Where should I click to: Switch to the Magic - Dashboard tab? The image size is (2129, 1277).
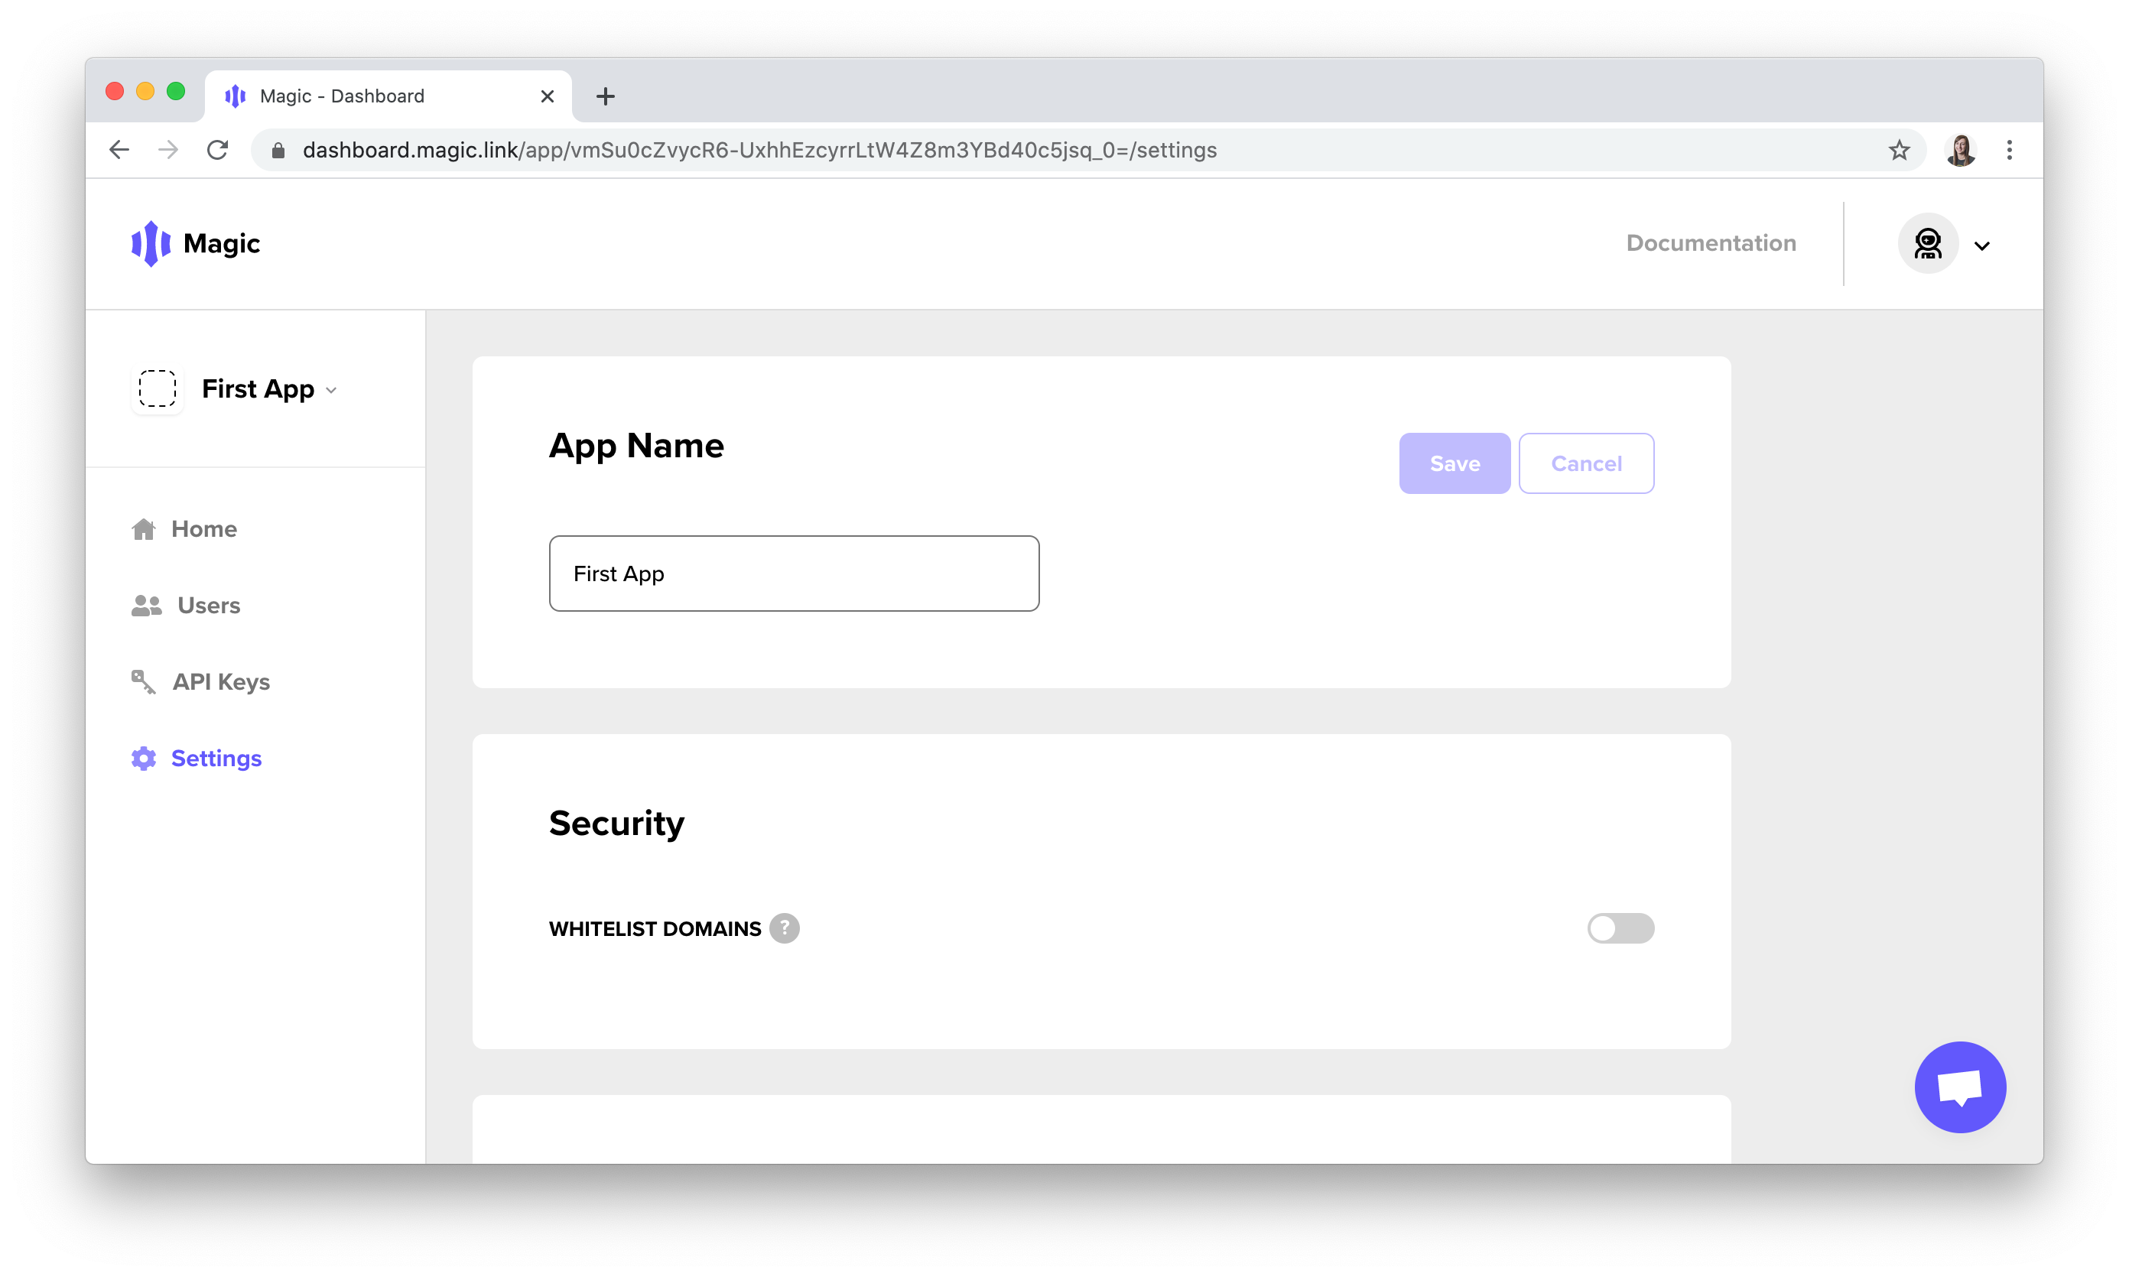[342, 96]
